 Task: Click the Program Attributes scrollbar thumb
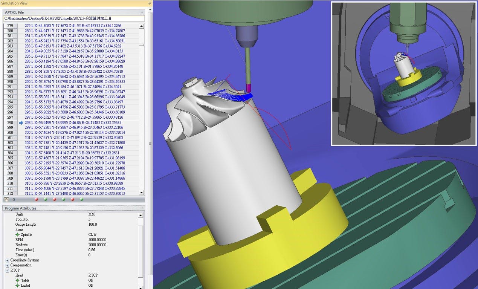(141, 251)
